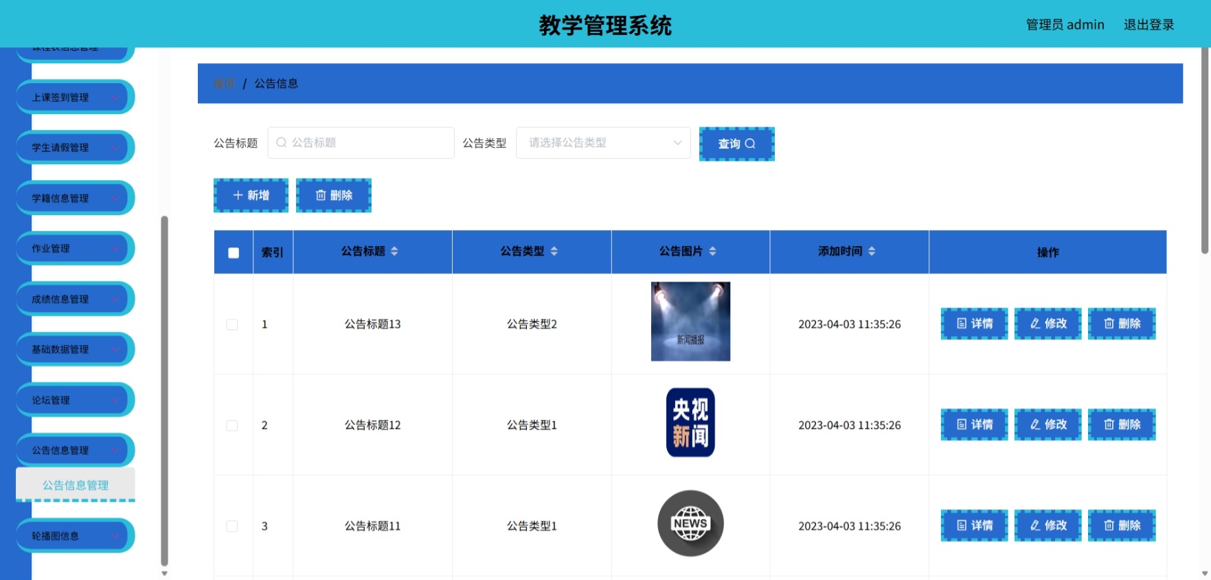This screenshot has height=580, width=1211.
Task: Click 教学管理系统 header title
Action: (605, 25)
